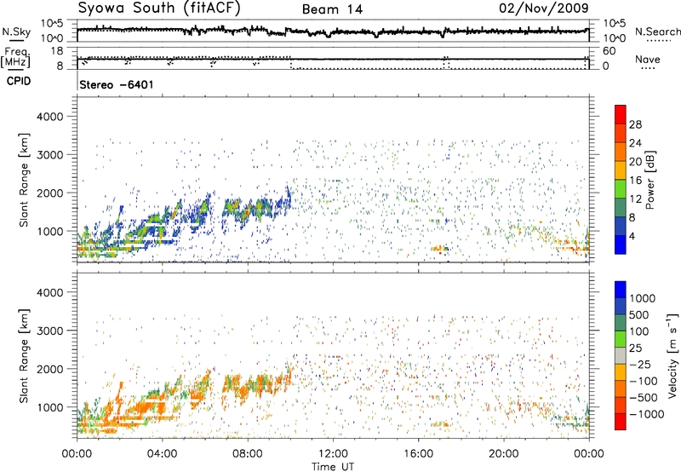Screen dimensions: 681x472
Task: Click the 16:00 time tick label
Action: (418, 454)
